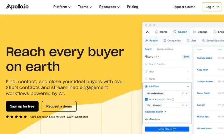Open contact Trevor Smith

tap(204, 93)
